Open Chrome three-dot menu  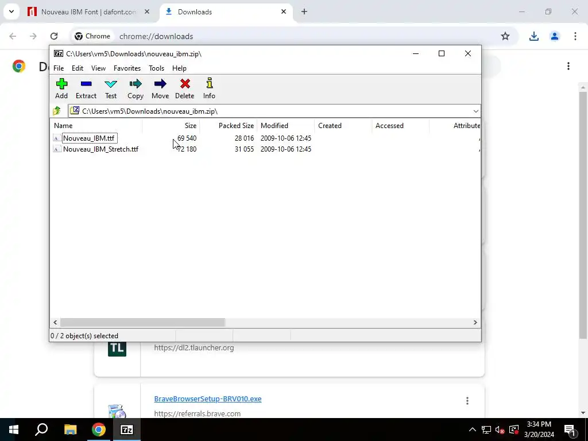575,36
